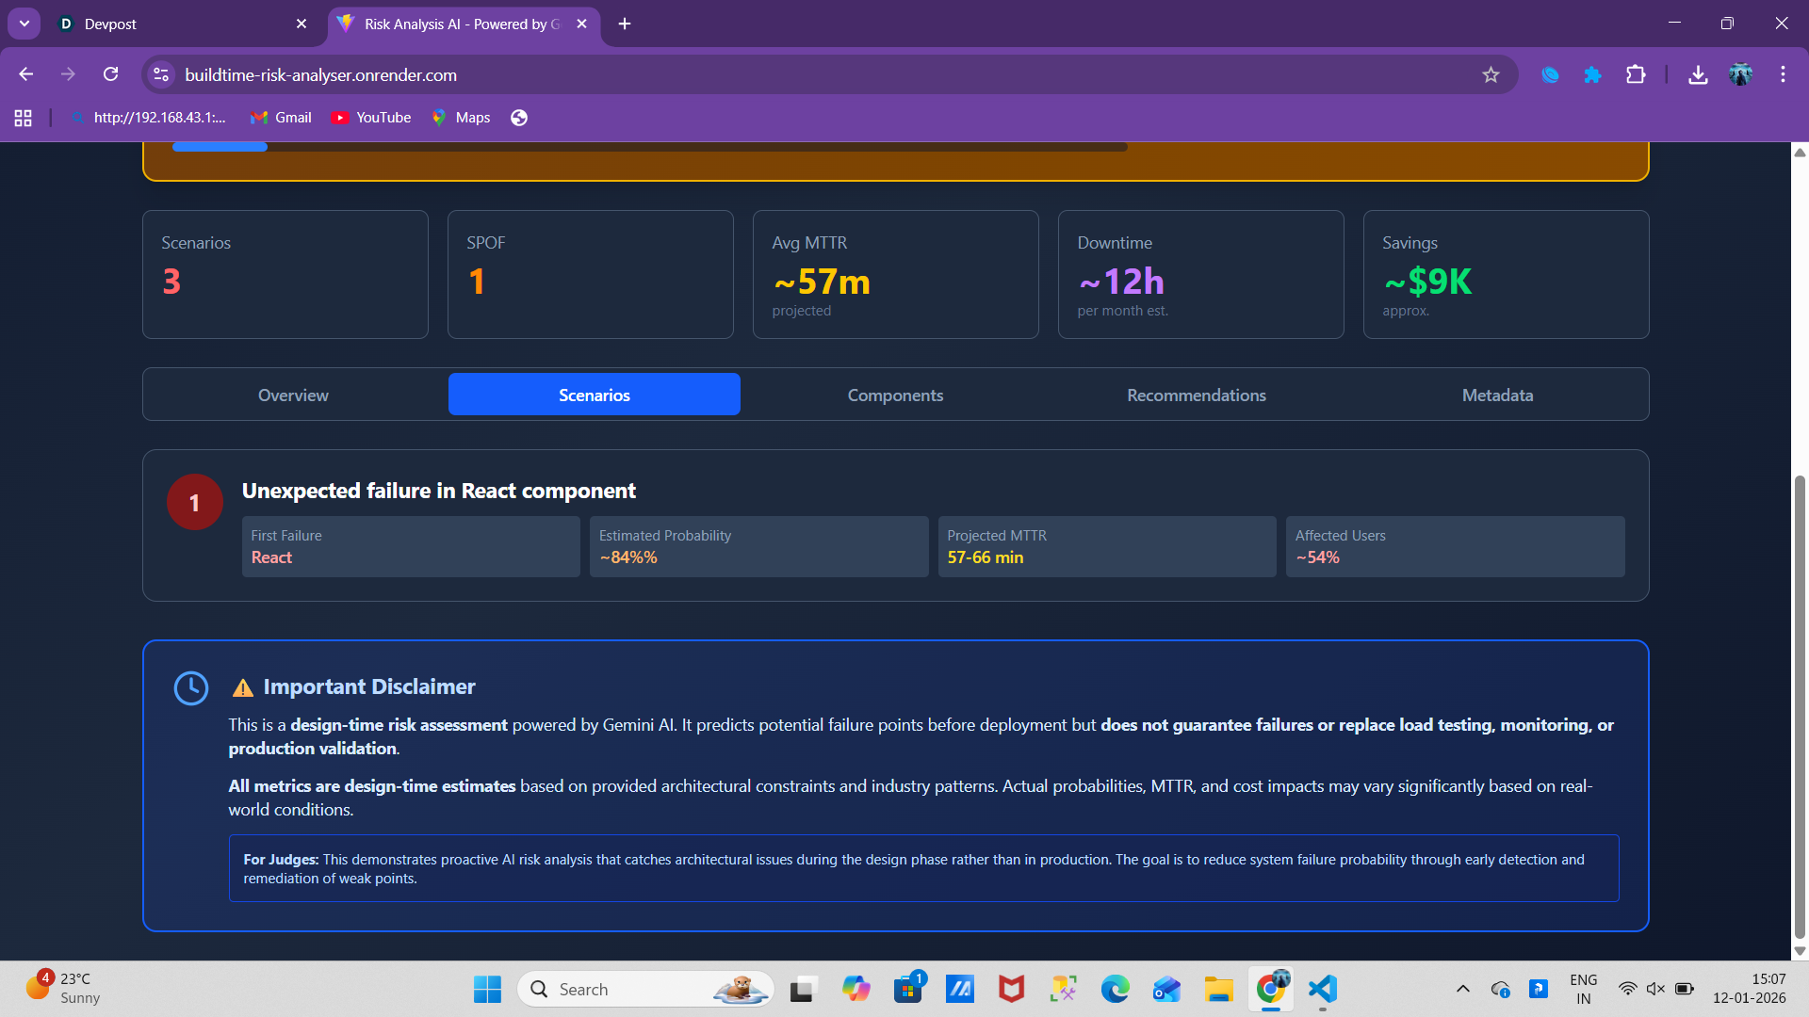Screen dimensions: 1809x1017
Task: Click the page vertical scrollbar thumb
Action: coord(1800,706)
